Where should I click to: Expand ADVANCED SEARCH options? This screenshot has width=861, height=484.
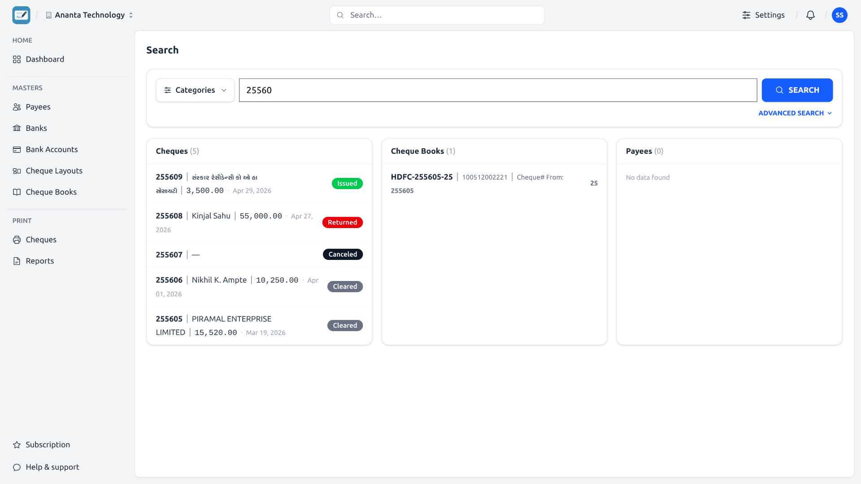[x=795, y=113]
